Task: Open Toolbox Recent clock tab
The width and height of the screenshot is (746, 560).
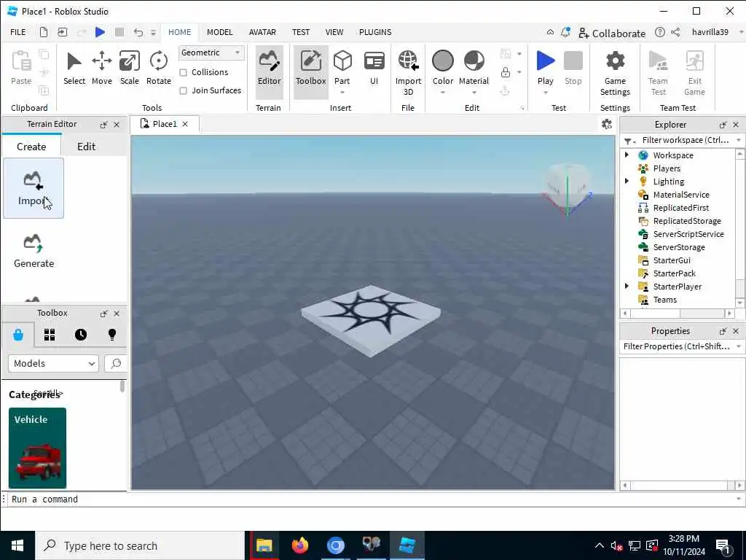Action: point(81,335)
